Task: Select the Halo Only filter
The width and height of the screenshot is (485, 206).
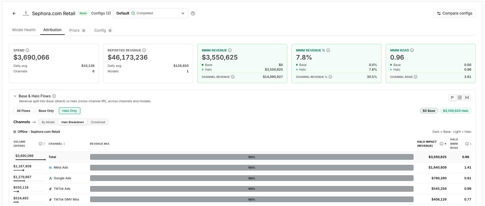Action: click(70, 111)
